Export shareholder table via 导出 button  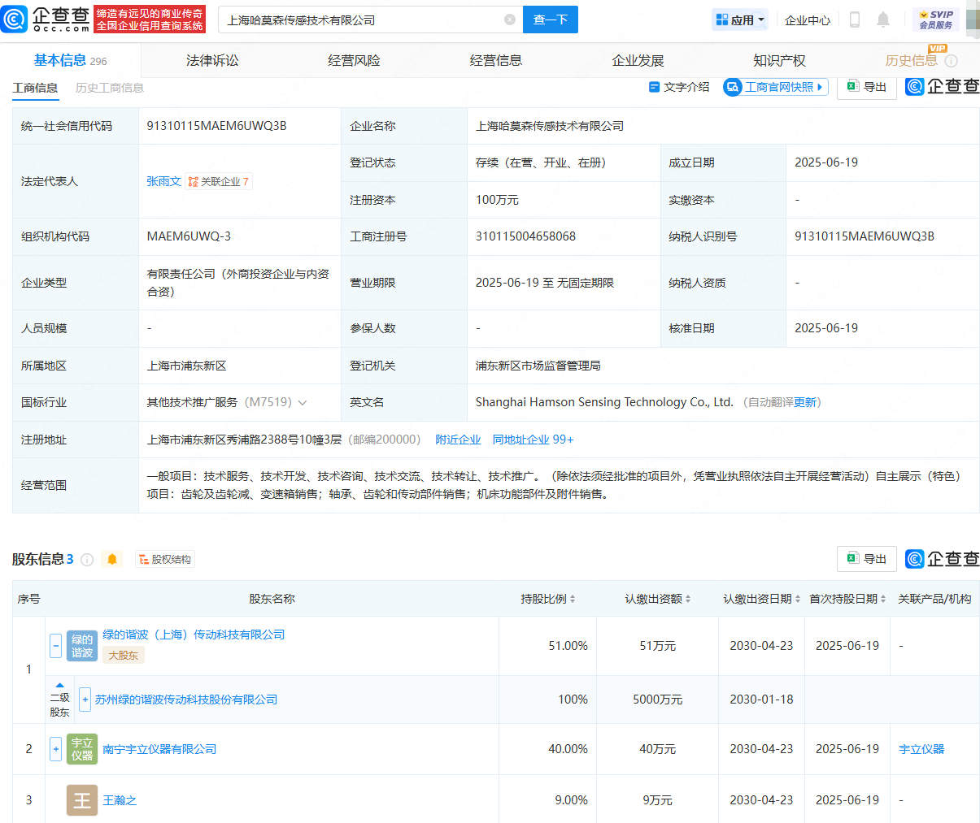click(867, 559)
